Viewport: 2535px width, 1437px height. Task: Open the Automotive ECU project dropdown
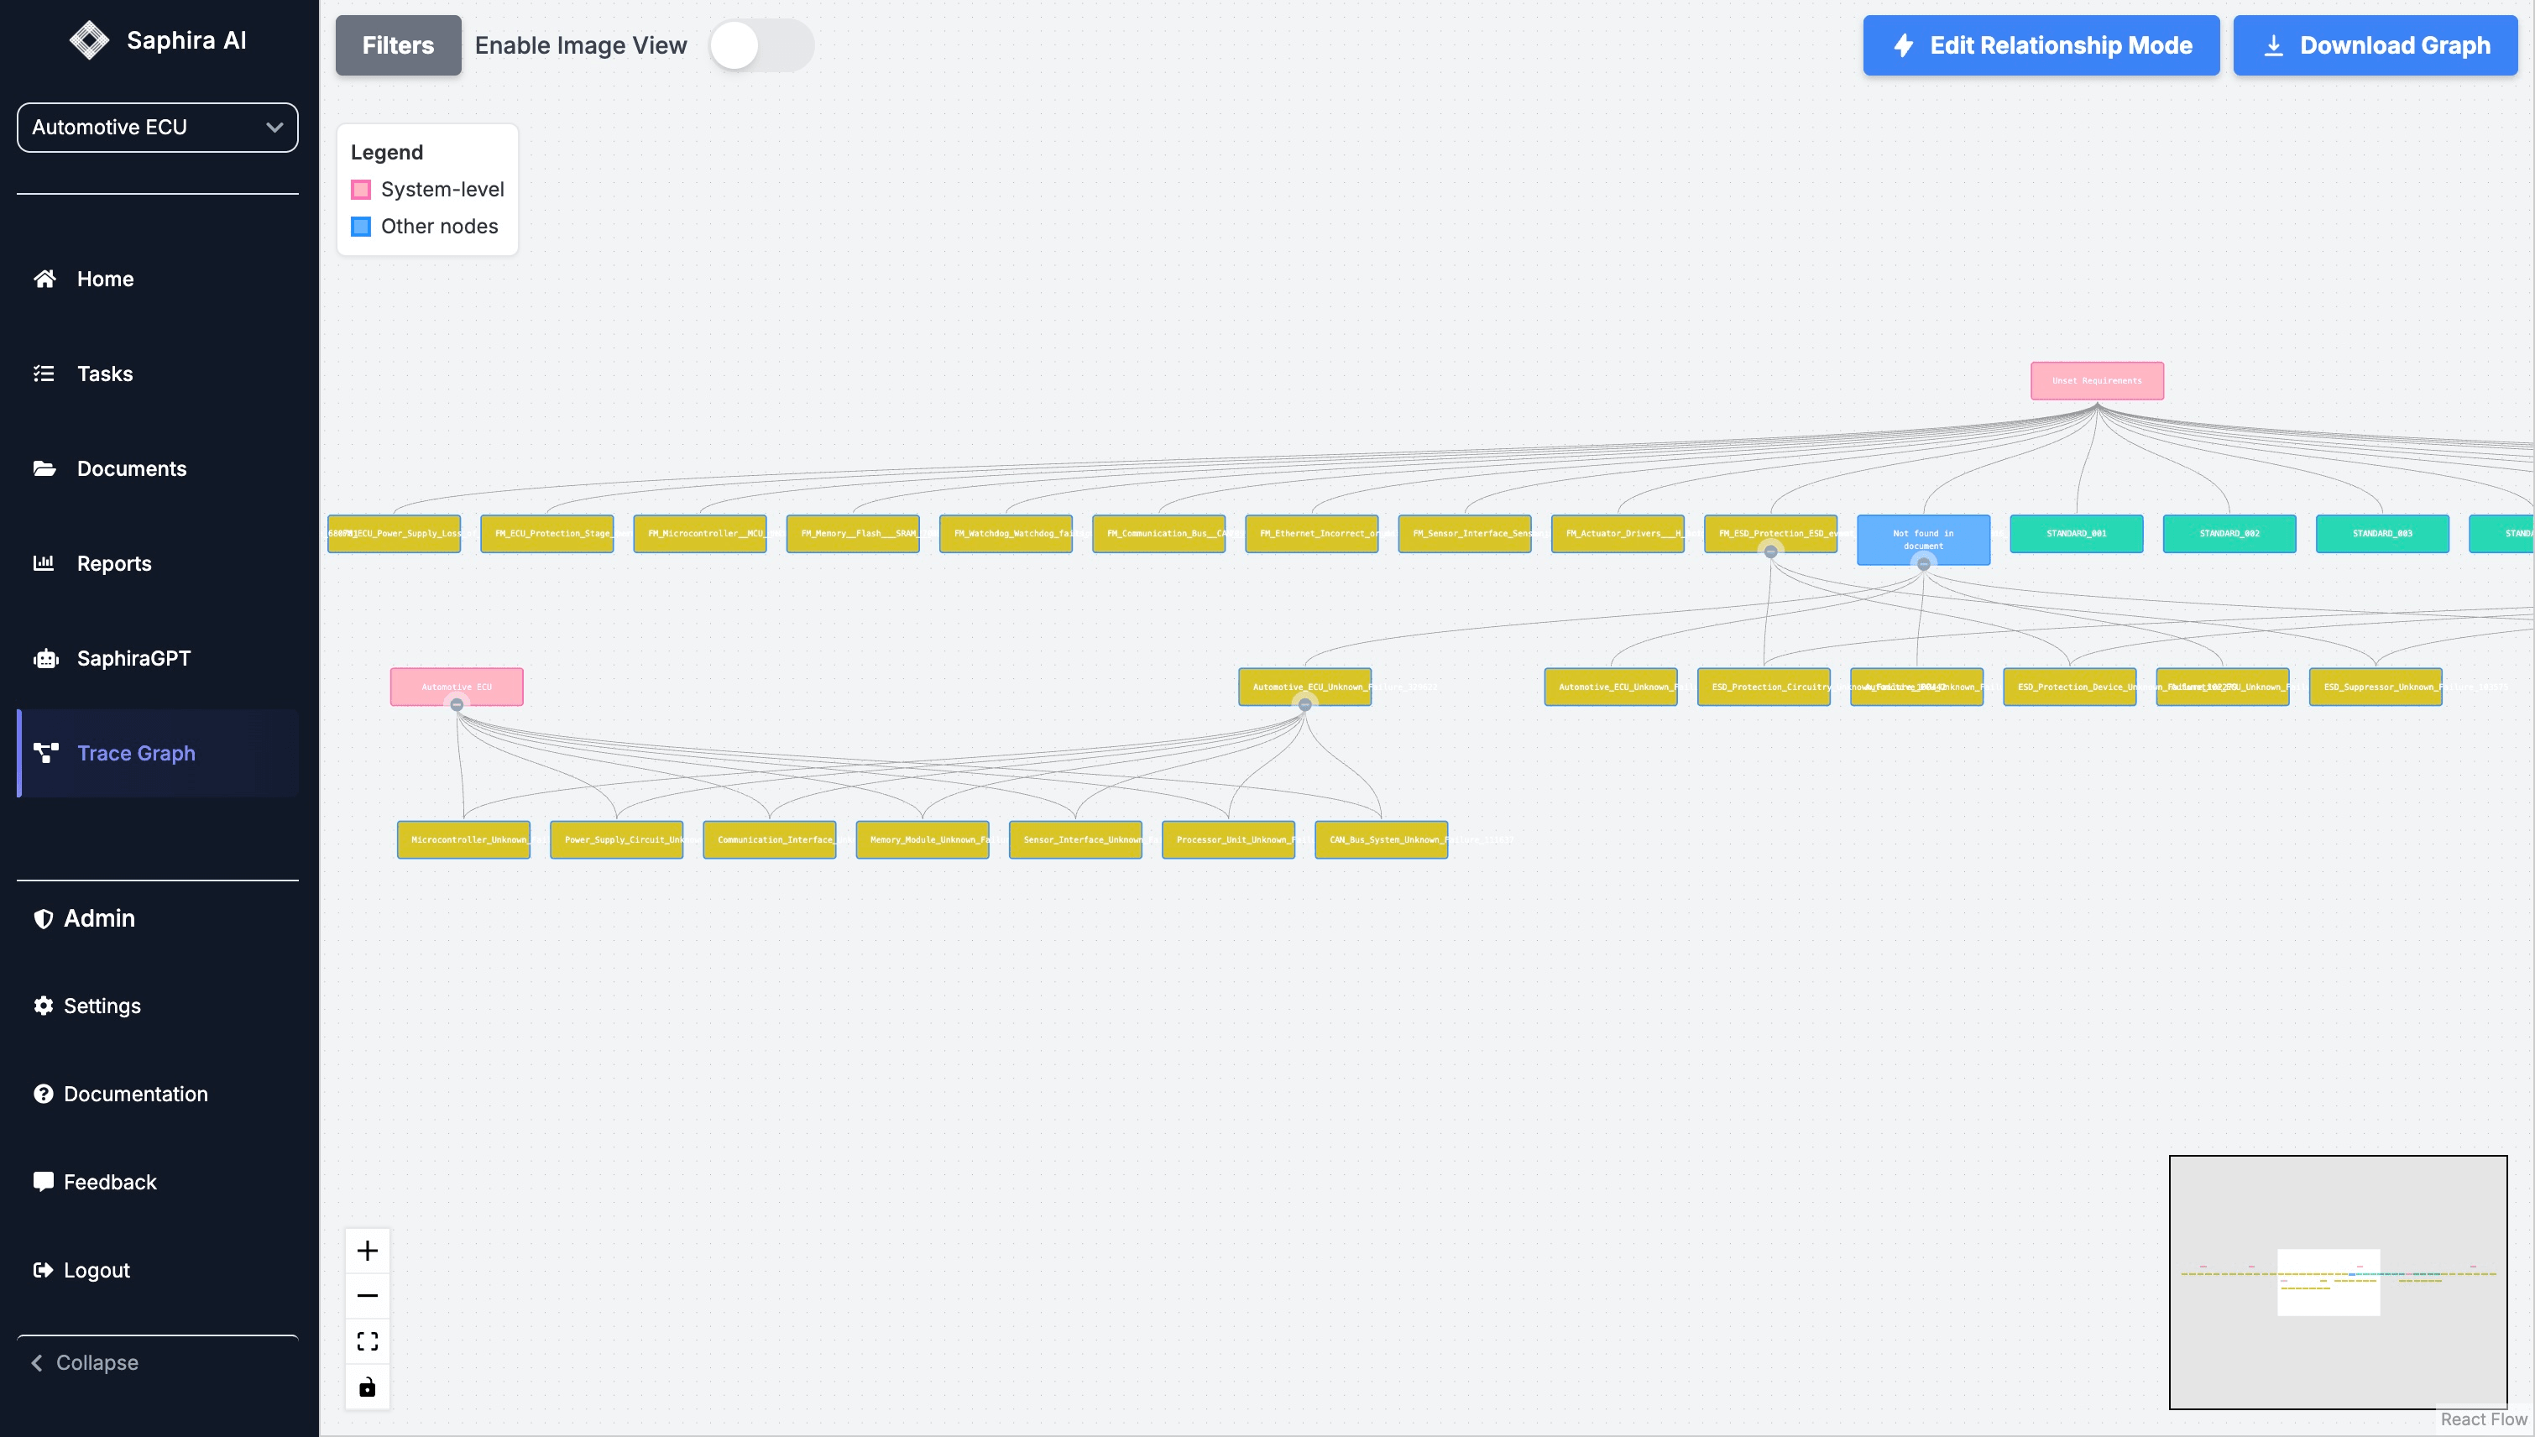pos(157,127)
